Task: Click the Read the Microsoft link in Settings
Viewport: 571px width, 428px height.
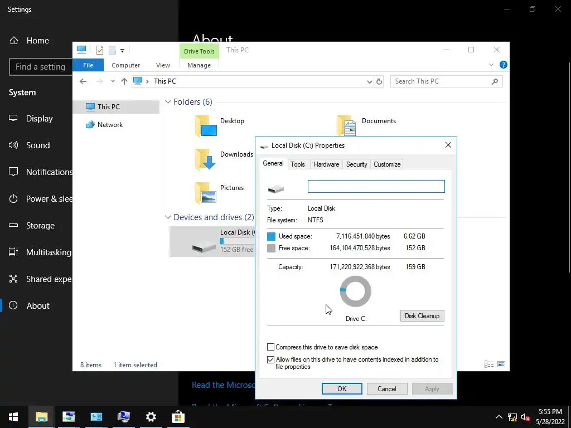Action: [223, 385]
